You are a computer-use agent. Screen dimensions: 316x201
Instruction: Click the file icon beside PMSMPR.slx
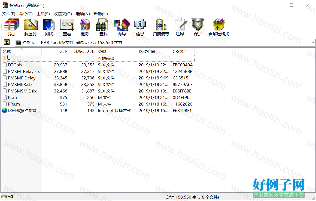click(4, 85)
